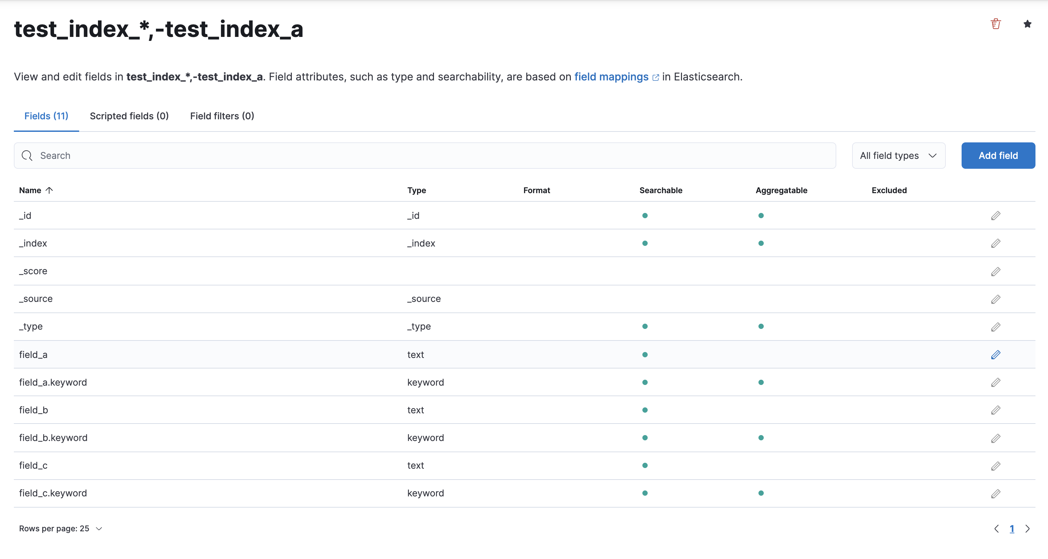Click the Add field button
Viewport: 1048px width, 559px height.
[998, 155]
